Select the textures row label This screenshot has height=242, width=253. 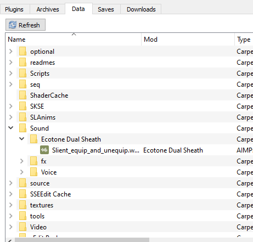[x=42, y=205]
